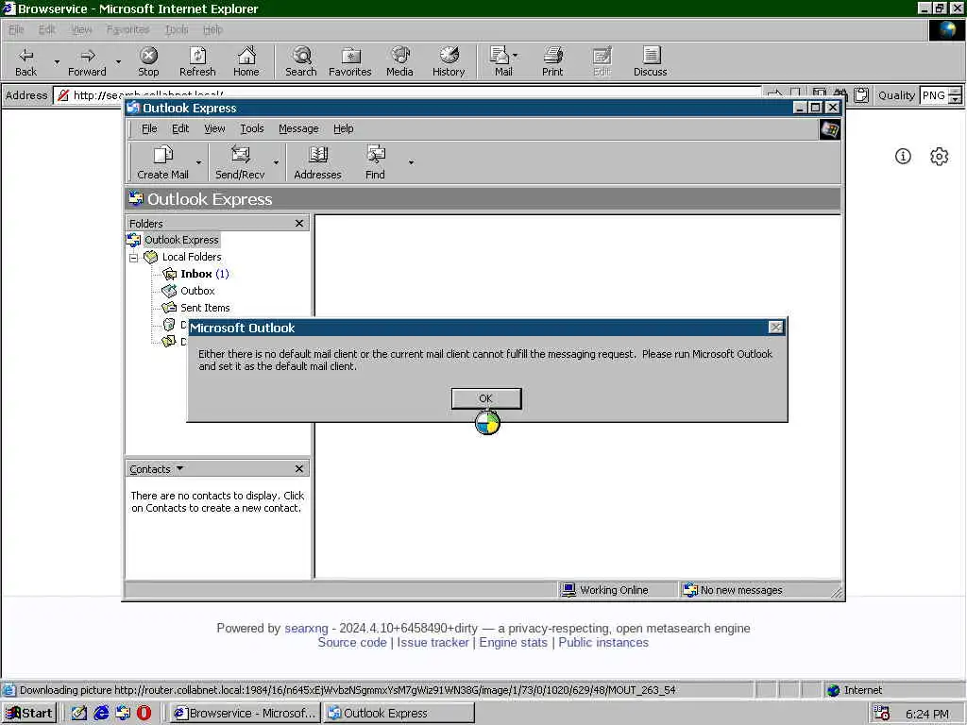
Task: Open the Outbox folder
Action: click(197, 291)
